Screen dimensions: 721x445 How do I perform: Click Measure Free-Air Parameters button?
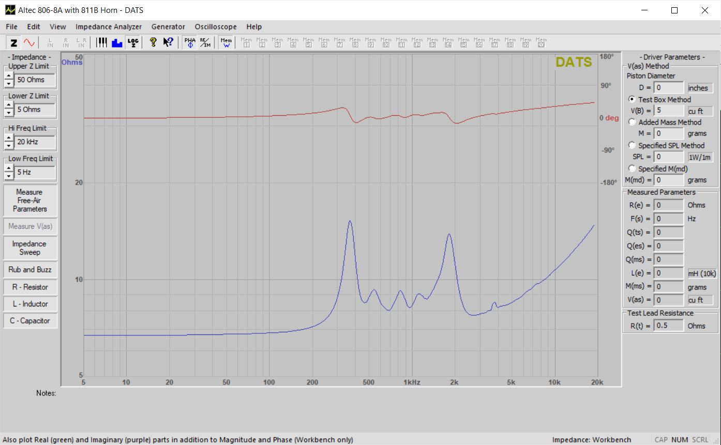pyautogui.click(x=29, y=201)
